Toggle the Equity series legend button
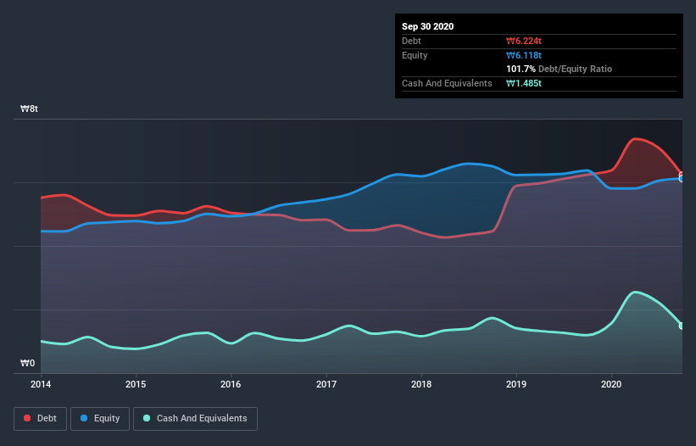The height and width of the screenshot is (446, 696). (x=100, y=419)
